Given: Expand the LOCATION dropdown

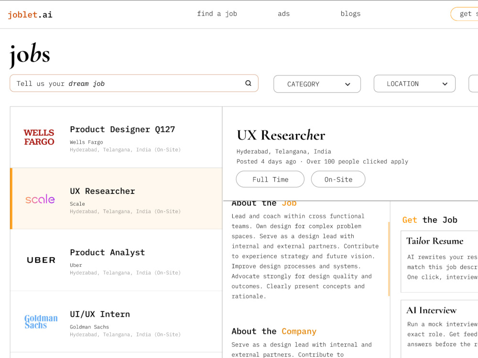Looking at the screenshot, I should coord(414,84).
